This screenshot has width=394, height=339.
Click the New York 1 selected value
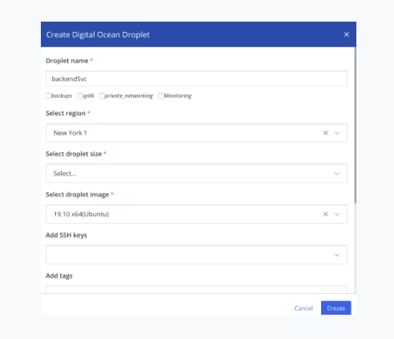[70, 133]
